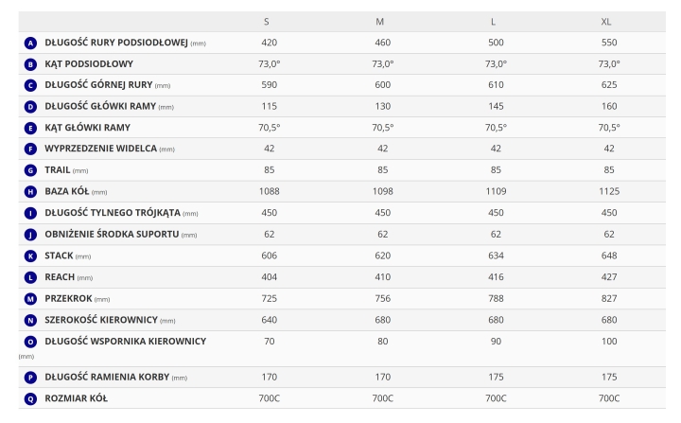Image resolution: width=681 pixels, height=423 pixels.
Task: Click the 1125 wheelbase value for XL
Action: [x=606, y=191]
